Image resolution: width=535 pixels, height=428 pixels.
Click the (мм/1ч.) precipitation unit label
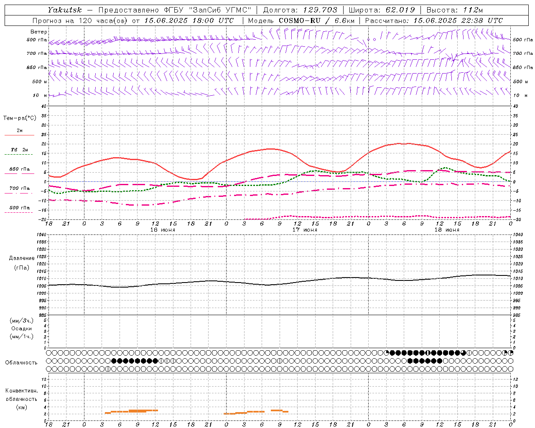coord(22,336)
